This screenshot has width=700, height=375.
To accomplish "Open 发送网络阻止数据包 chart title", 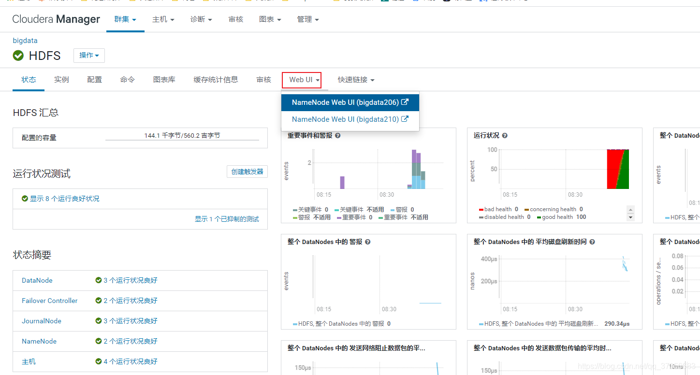I will [x=356, y=348].
